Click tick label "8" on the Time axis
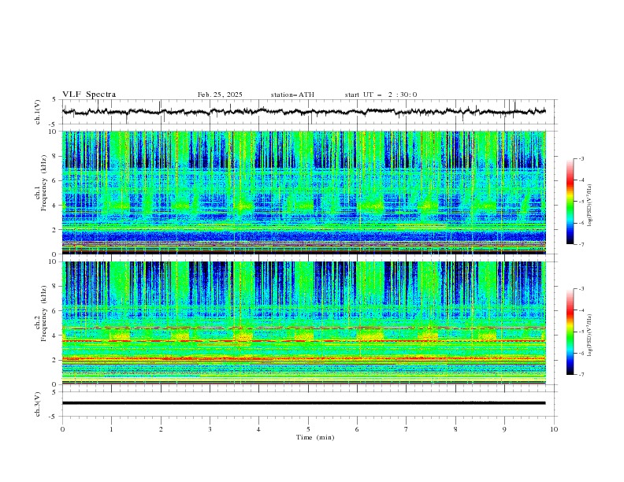The width and height of the screenshot is (624, 482). 455,429
